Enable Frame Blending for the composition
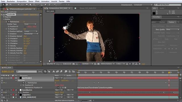Image resolution: width=182 pixels, height=102 pixels. coord(57,72)
